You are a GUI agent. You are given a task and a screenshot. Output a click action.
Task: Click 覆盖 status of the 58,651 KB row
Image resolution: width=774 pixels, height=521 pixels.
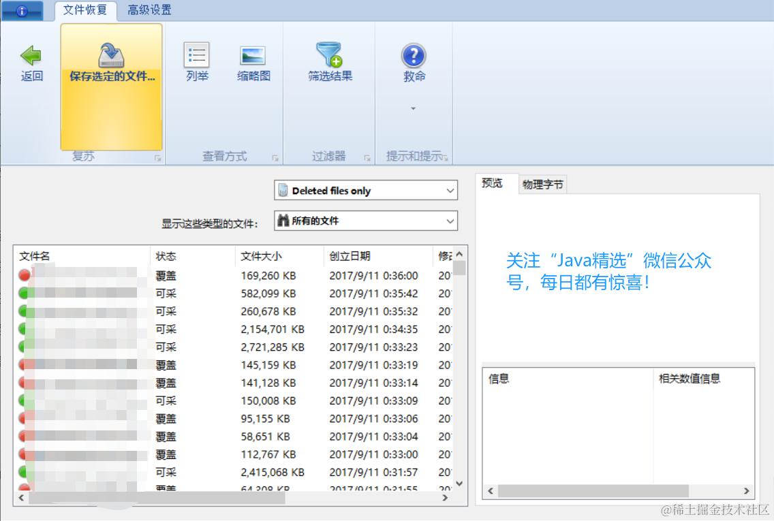tap(166, 436)
